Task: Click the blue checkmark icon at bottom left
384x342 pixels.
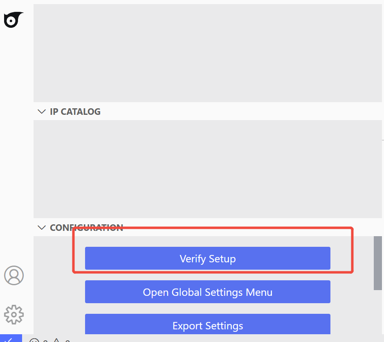Action: click(10, 339)
